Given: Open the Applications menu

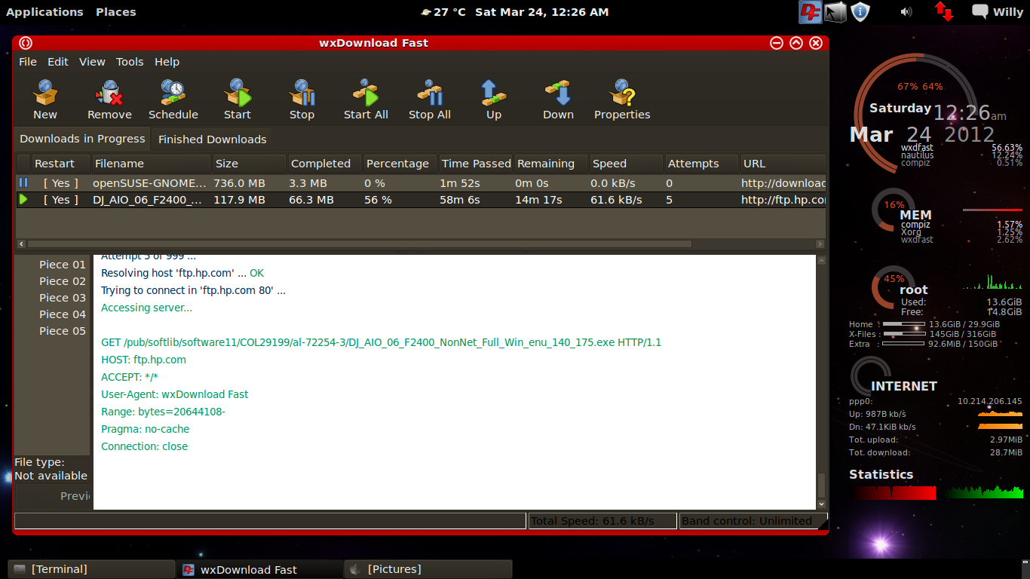Looking at the screenshot, I should 44,11.
